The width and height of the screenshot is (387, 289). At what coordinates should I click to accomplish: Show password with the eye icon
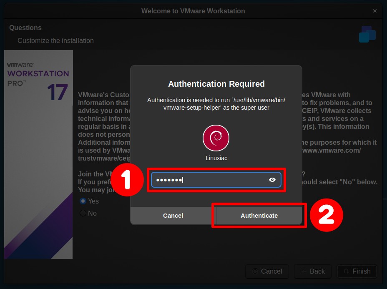tap(272, 180)
